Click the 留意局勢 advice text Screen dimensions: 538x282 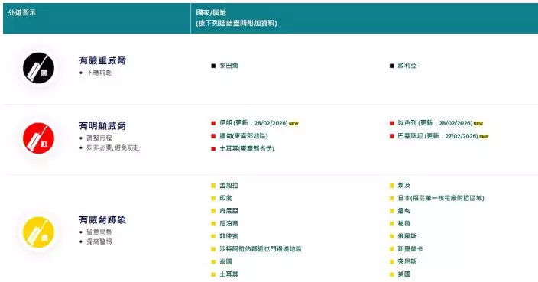99,232
